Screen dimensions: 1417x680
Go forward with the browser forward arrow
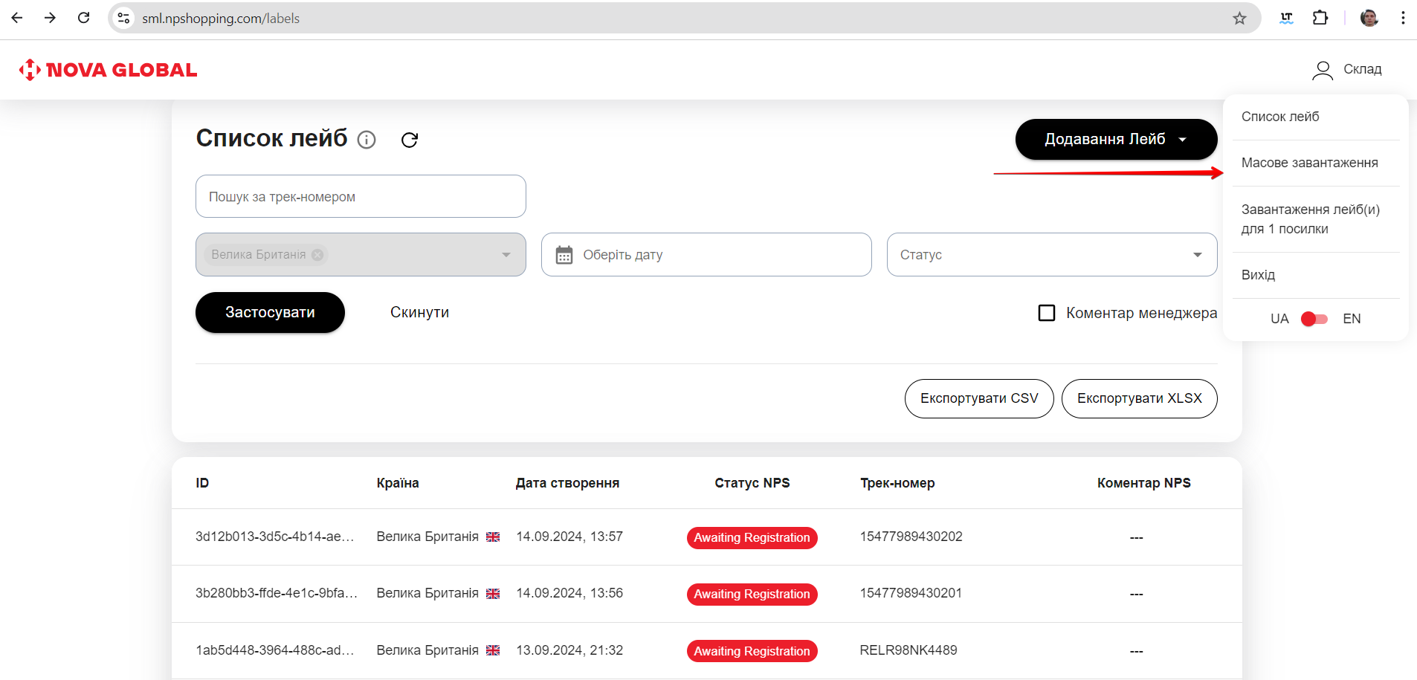(x=50, y=18)
